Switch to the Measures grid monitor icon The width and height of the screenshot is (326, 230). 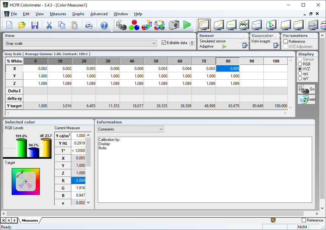[x=203, y=25]
